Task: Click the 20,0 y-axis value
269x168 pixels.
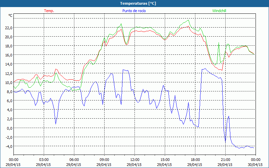Action: 9,37
